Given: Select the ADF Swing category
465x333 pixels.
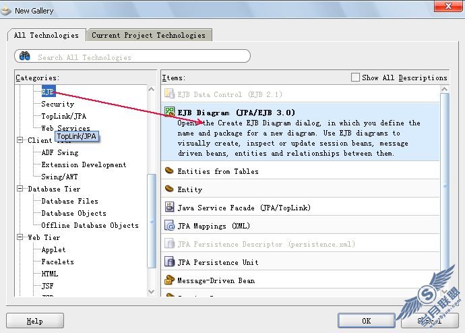Looking at the screenshot, I should pyautogui.click(x=60, y=152).
